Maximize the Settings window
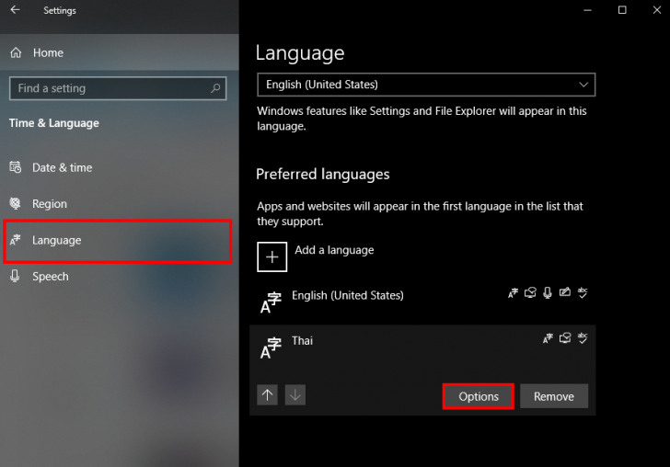Viewport: 670px width, 467px height. (x=622, y=10)
